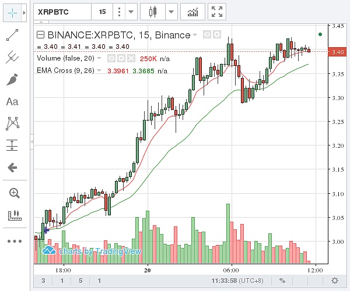Toggle fullscreen chart mode

tap(217, 12)
